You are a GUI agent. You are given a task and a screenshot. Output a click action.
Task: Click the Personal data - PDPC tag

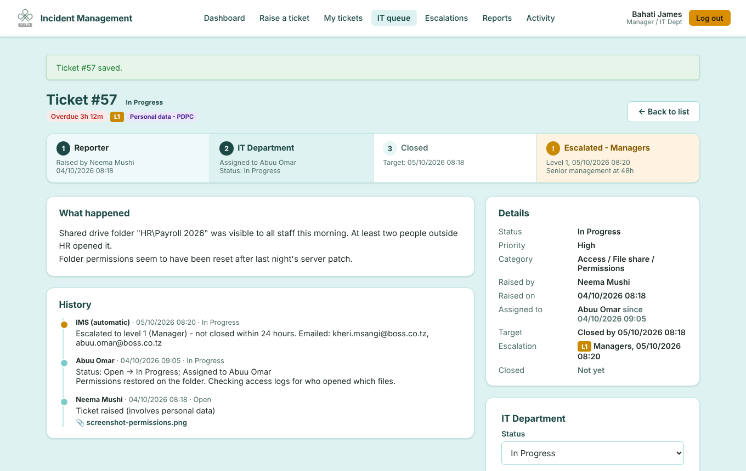click(162, 117)
